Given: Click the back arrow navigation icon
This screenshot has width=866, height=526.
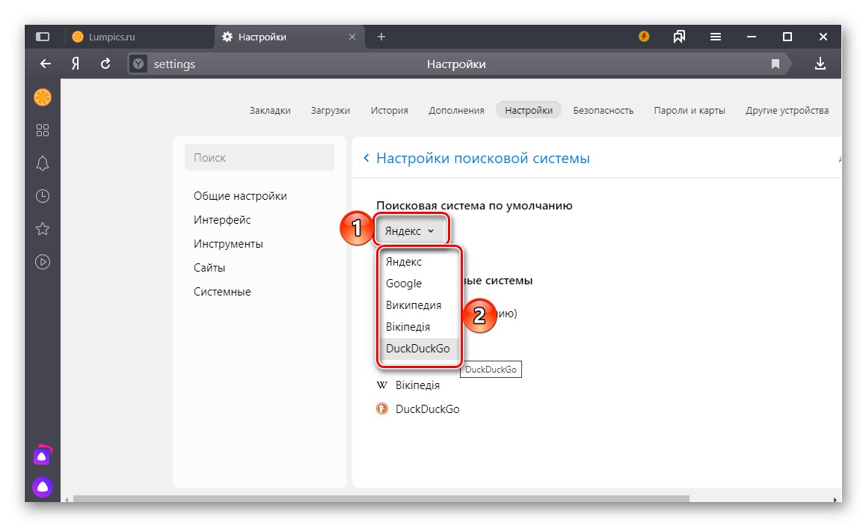Looking at the screenshot, I should click(46, 64).
